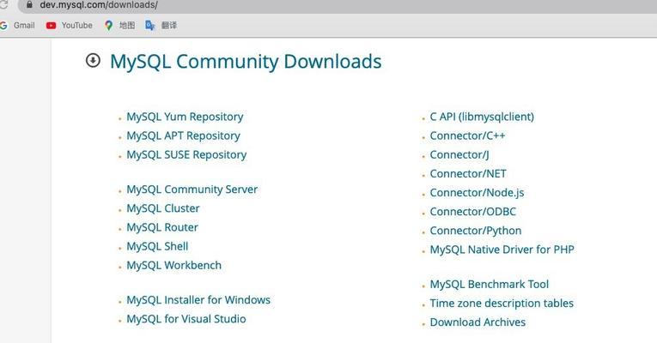
Task: Click the browser reload icon
Action: click(3, 4)
